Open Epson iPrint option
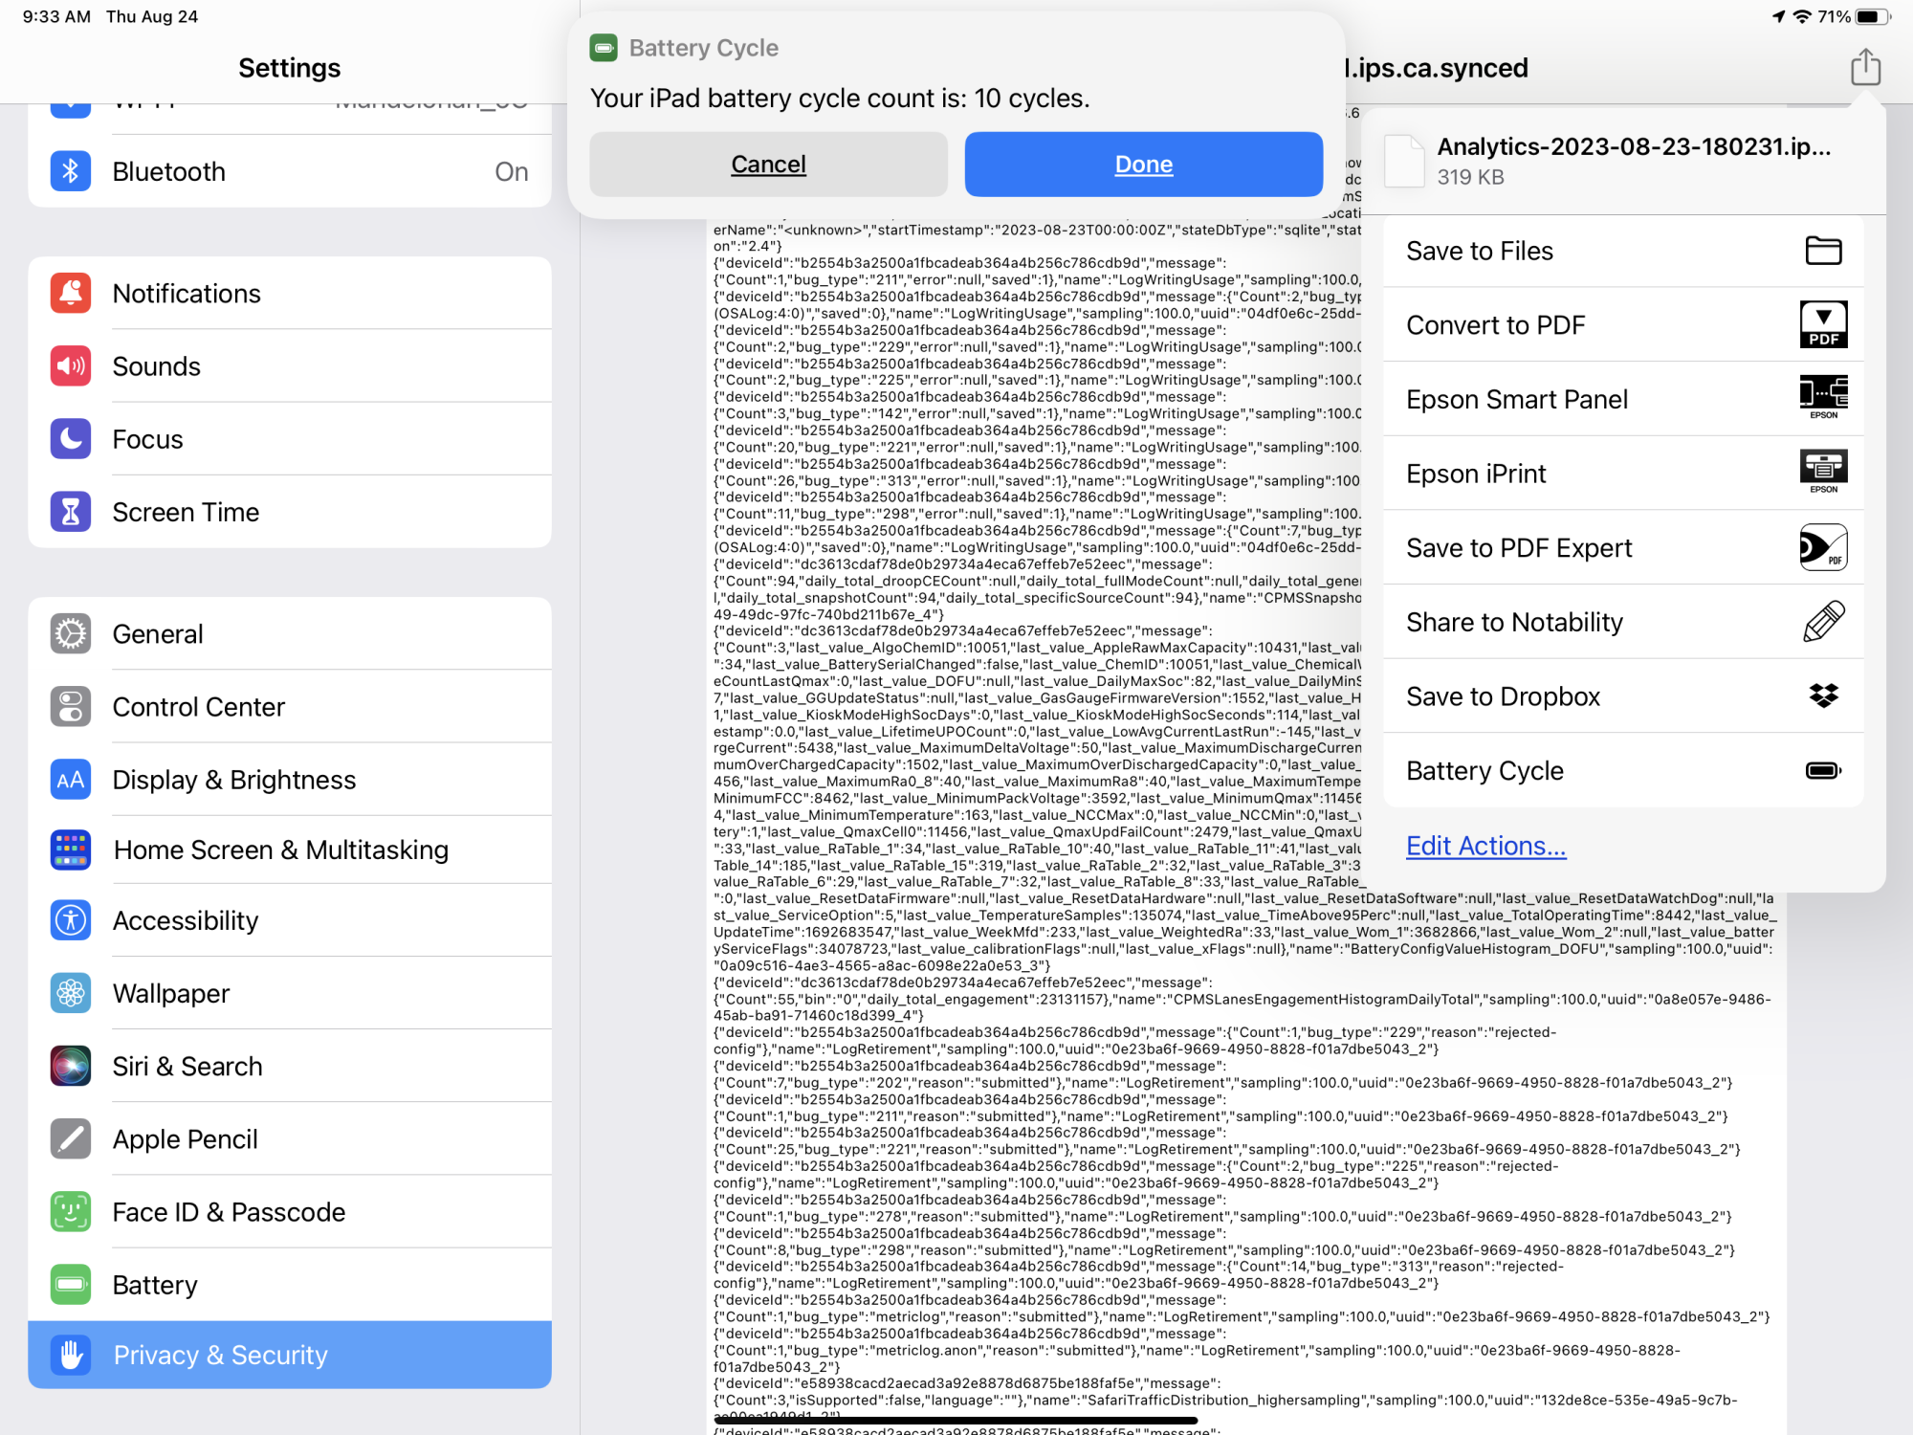This screenshot has height=1435, width=1913. click(1620, 474)
